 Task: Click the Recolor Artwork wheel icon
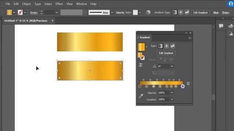pos(148,12)
